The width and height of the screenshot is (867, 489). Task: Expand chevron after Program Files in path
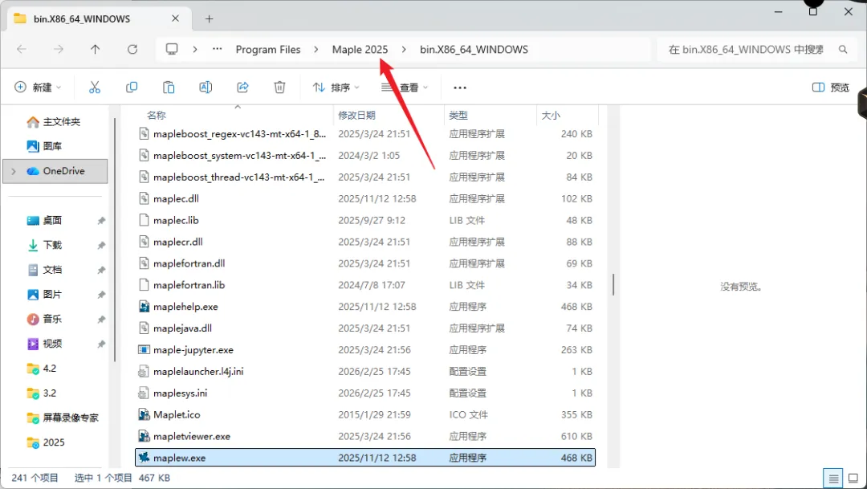[315, 49]
